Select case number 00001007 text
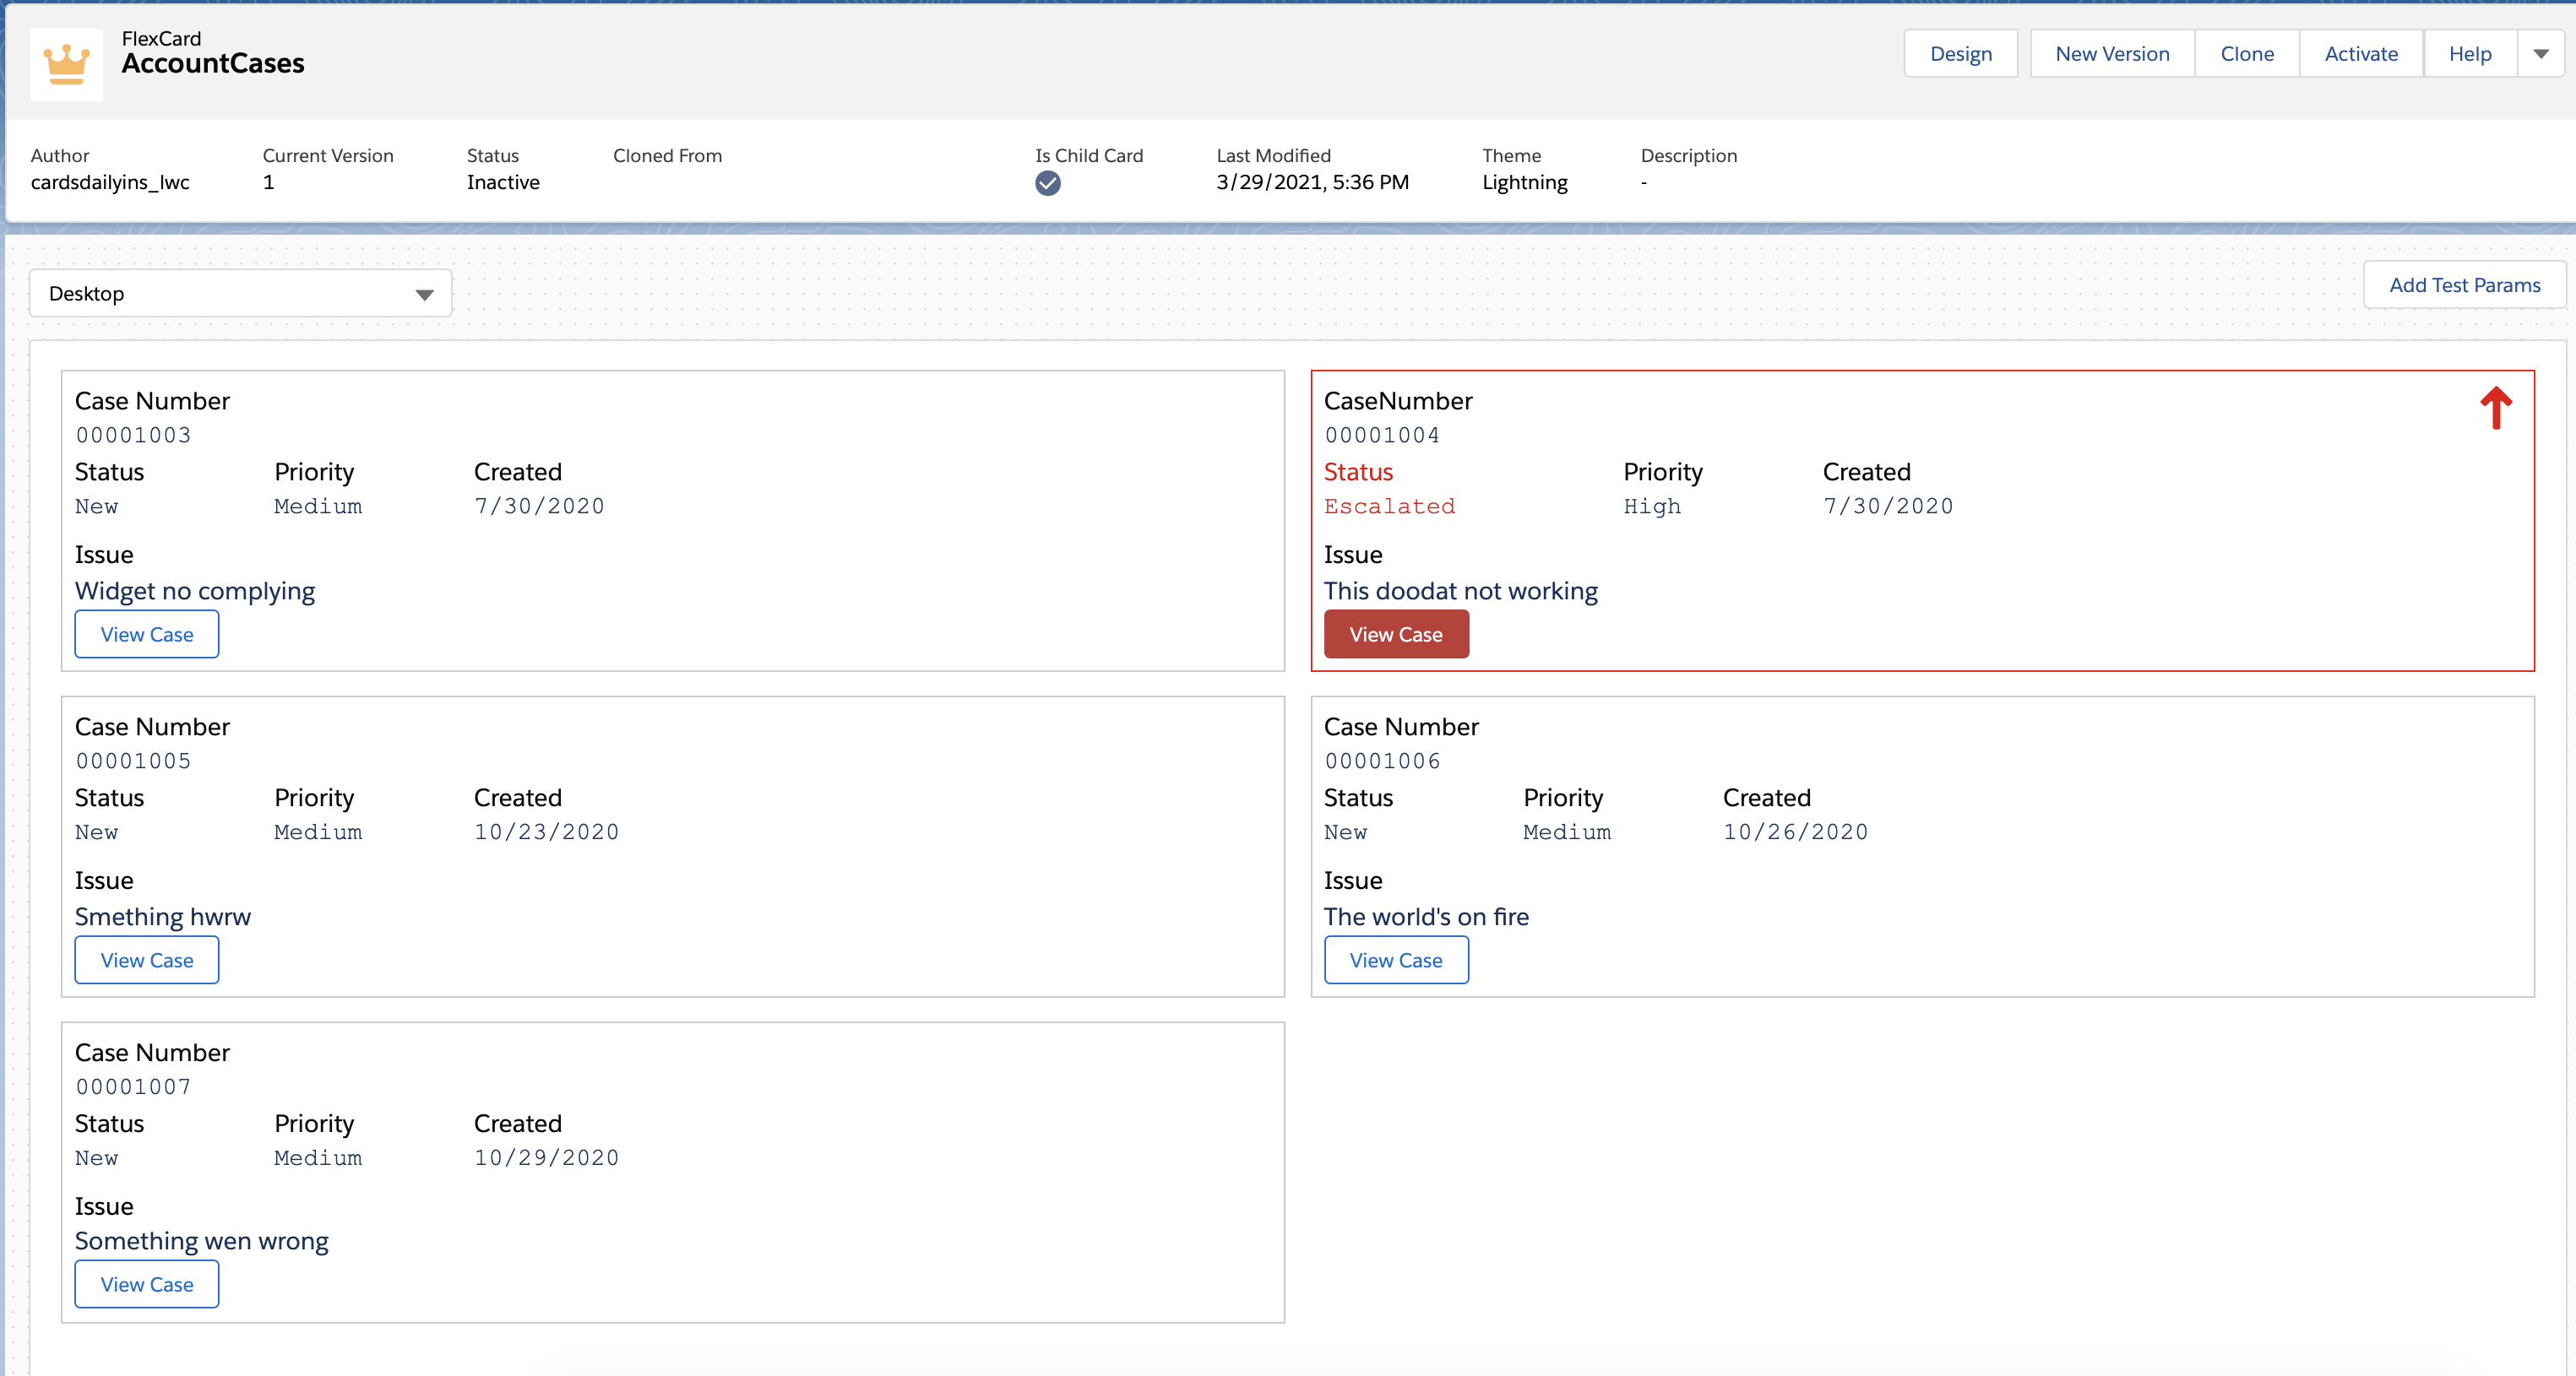The height and width of the screenshot is (1376, 2576). [133, 1087]
